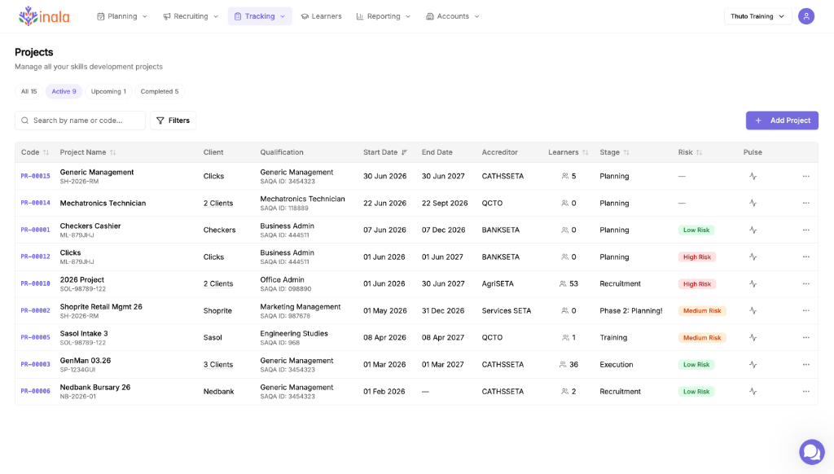
Task: Click 2 Clients for Mechatronics Technician
Action: tap(218, 204)
